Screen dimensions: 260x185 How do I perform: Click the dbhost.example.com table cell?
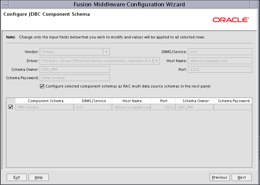(131, 107)
